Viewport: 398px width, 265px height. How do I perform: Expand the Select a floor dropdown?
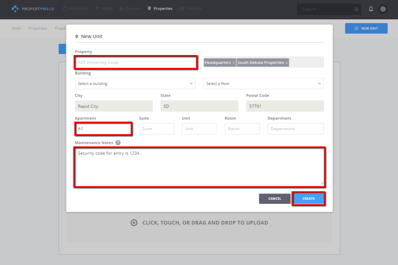point(263,84)
